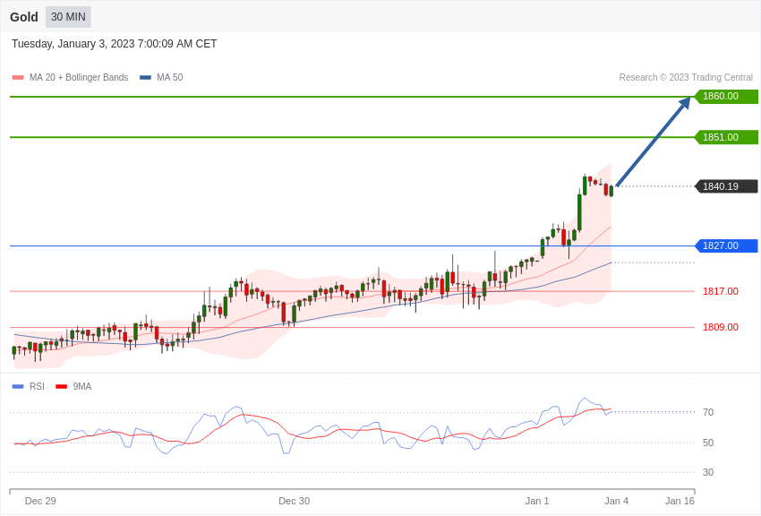Click the 1817.00 red support label

click(x=720, y=291)
